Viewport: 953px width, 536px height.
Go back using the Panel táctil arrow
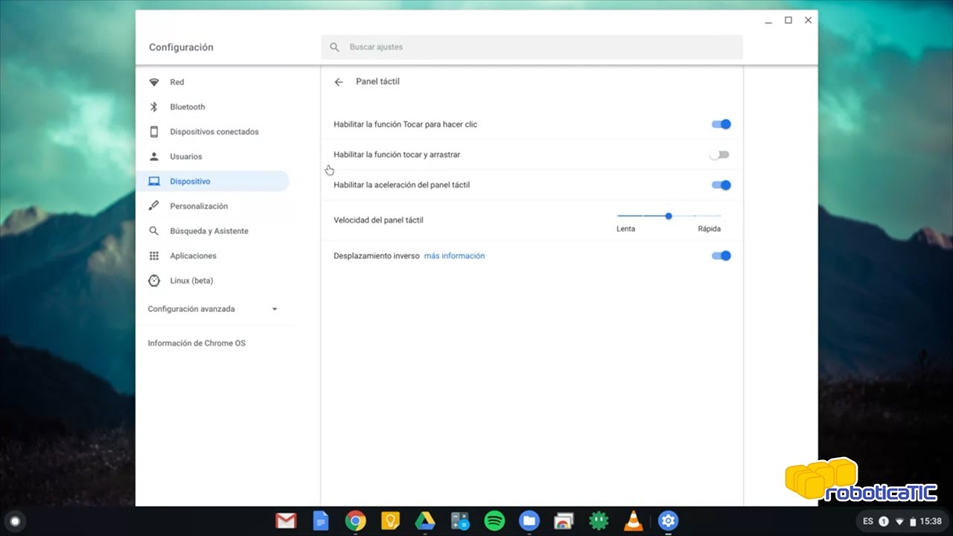(x=339, y=82)
